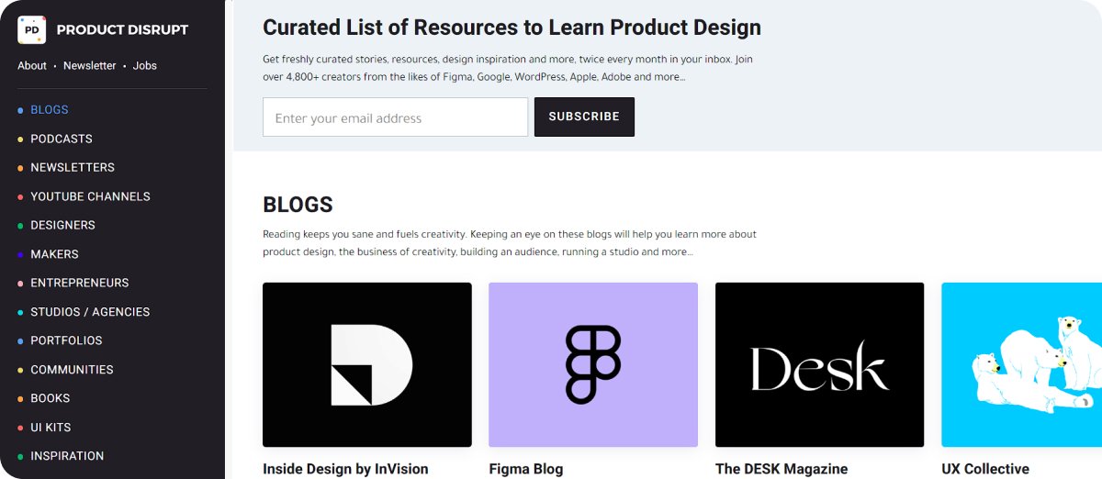This screenshot has height=479, width=1102.
Task: Click the email address input field
Action: click(x=396, y=117)
